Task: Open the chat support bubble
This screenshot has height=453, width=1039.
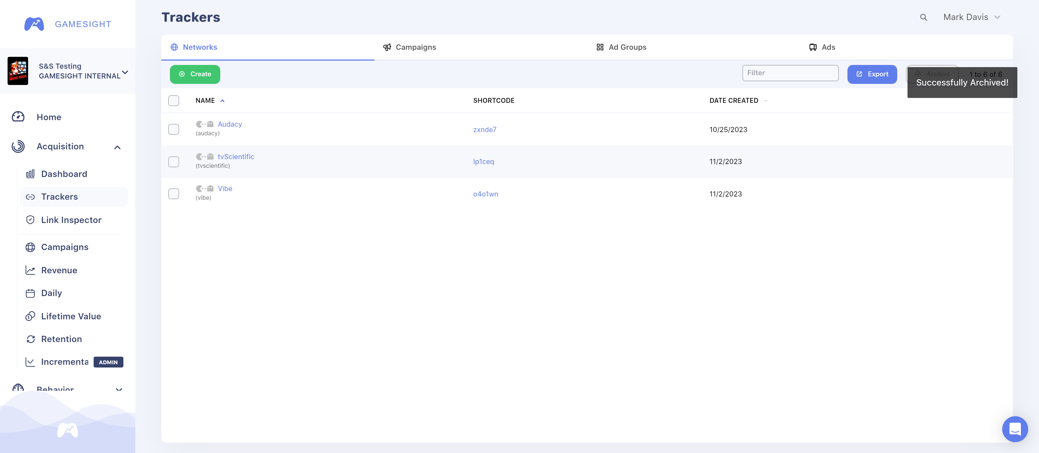Action: (1015, 429)
